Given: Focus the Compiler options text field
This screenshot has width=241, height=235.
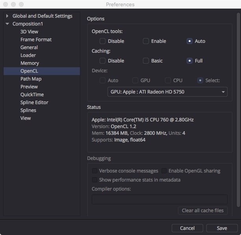Looking at the screenshot, I should pyautogui.click(x=159, y=199).
